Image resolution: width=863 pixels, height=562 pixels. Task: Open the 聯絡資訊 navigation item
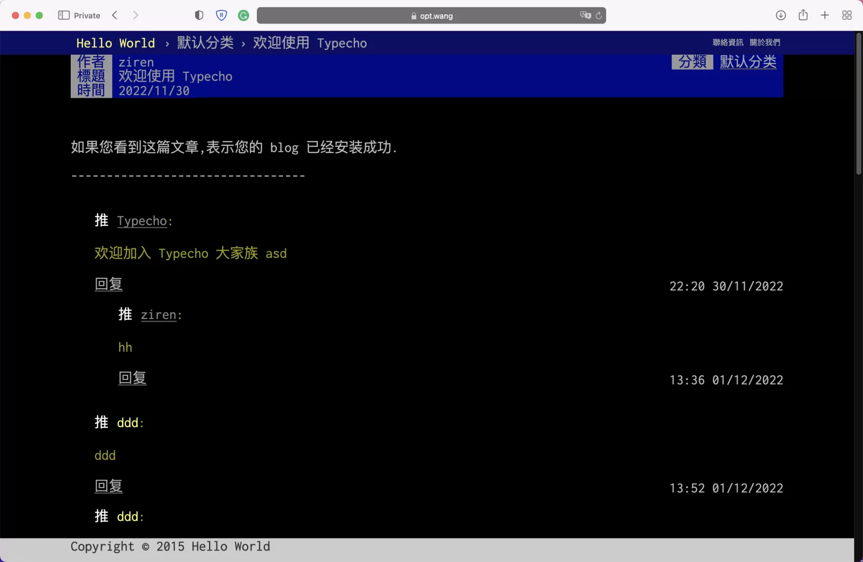coord(727,42)
